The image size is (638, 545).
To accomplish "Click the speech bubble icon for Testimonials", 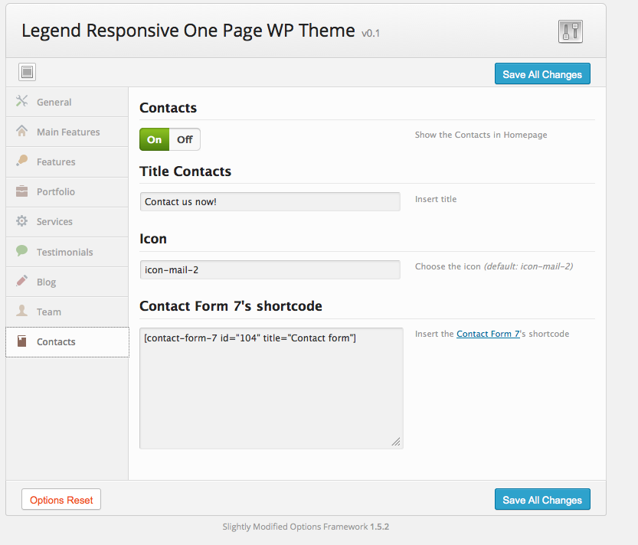I will [21, 251].
